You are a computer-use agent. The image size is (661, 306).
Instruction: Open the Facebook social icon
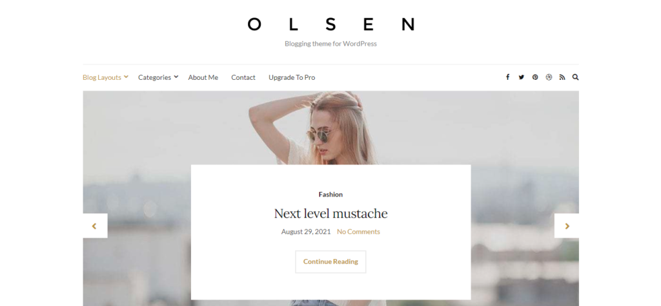(x=507, y=77)
